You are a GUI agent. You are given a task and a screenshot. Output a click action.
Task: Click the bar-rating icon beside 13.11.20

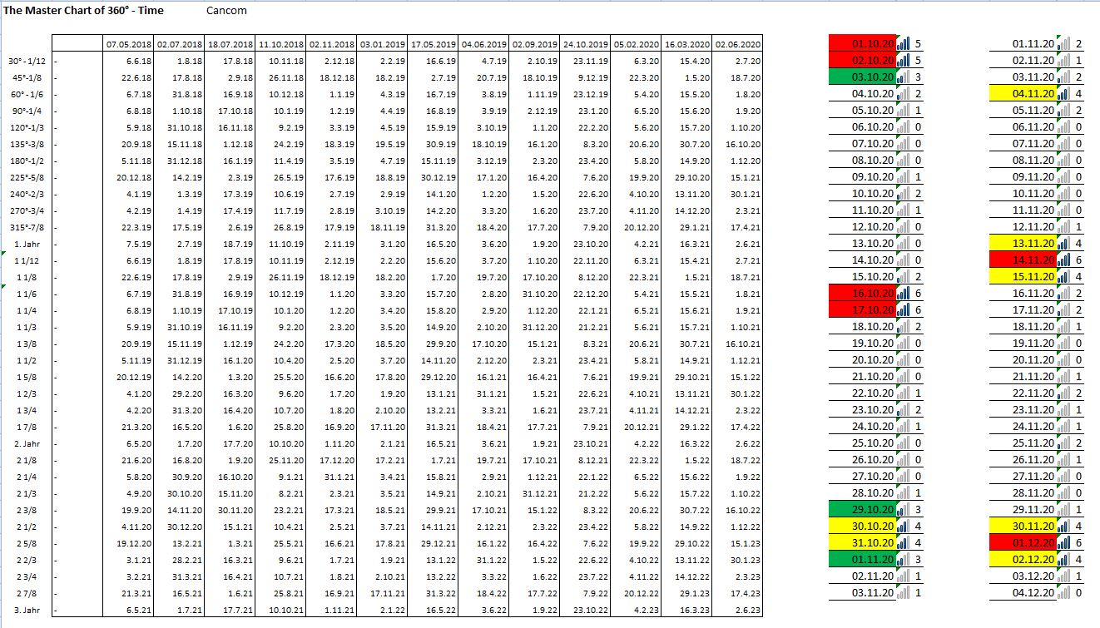(1064, 244)
